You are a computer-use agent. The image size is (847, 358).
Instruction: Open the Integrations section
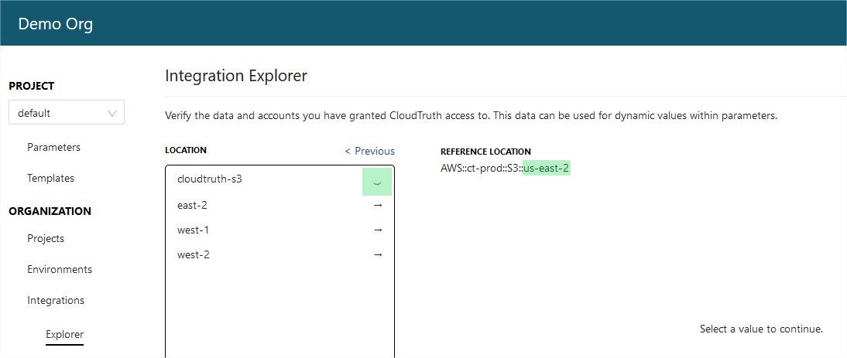[56, 300]
